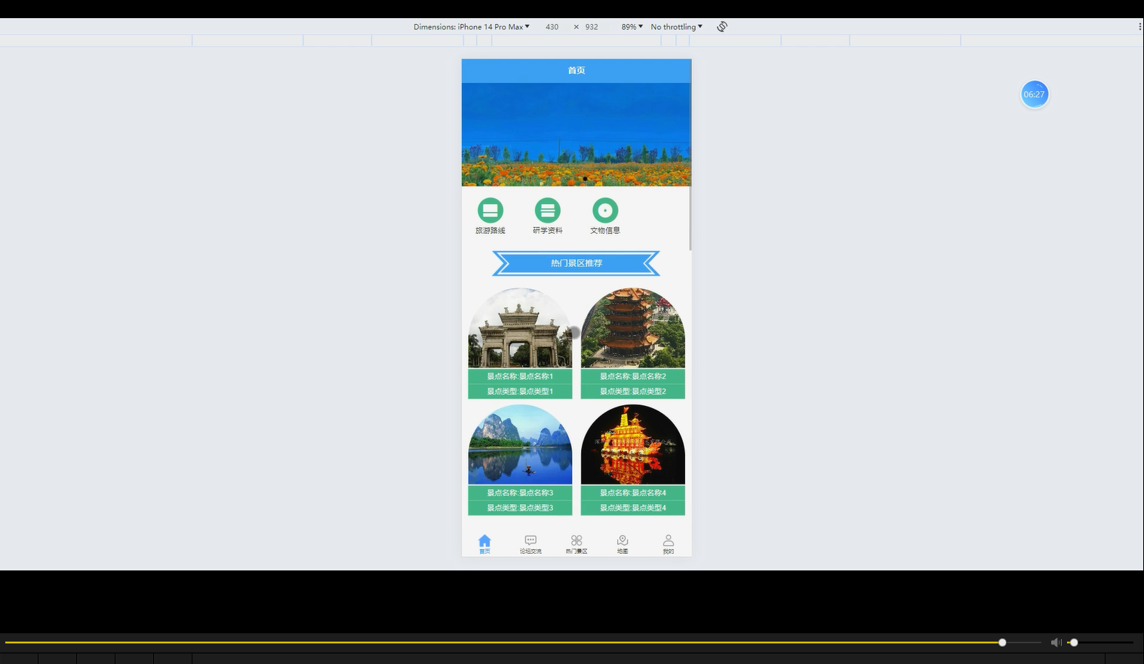1144x664 pixels.
Task: Open the 研学资料 (study materials) icon
Action: click(x=548, y=211)
